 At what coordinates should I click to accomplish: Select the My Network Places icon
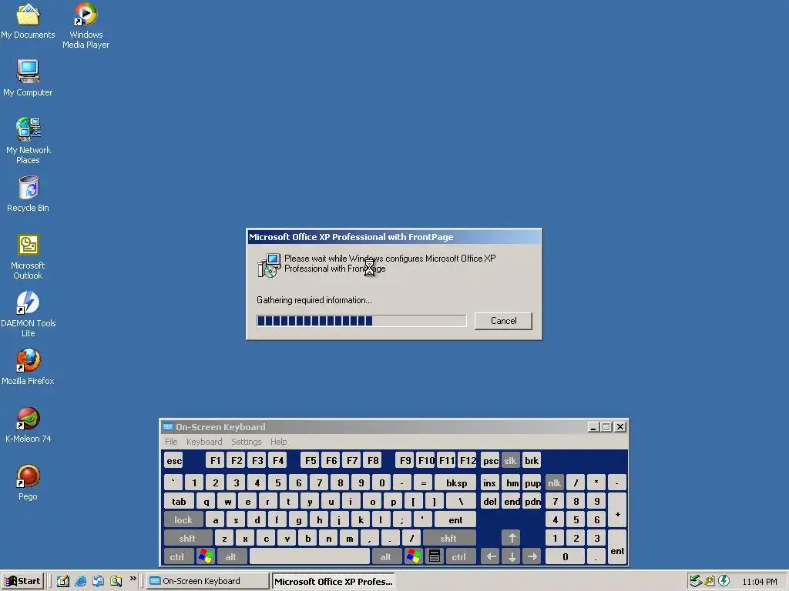tap(28, 141)
